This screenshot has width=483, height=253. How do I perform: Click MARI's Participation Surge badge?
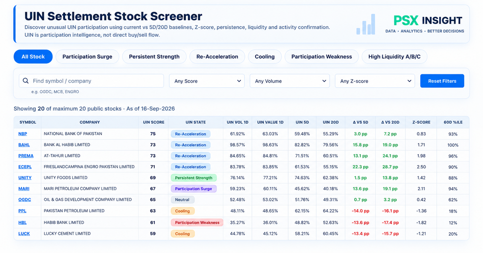click(x=194, y=189)
